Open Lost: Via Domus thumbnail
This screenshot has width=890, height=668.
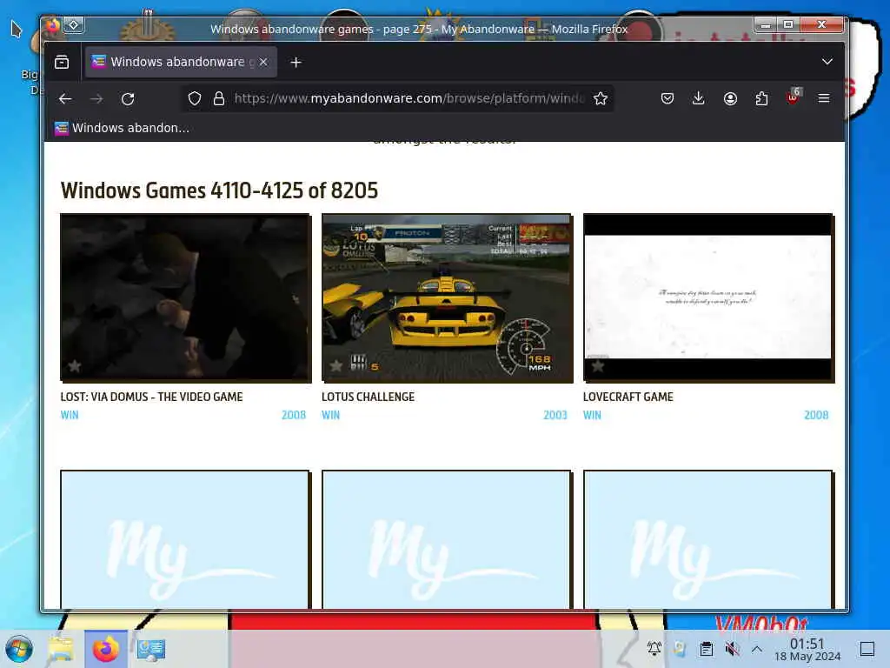point(186,297)
